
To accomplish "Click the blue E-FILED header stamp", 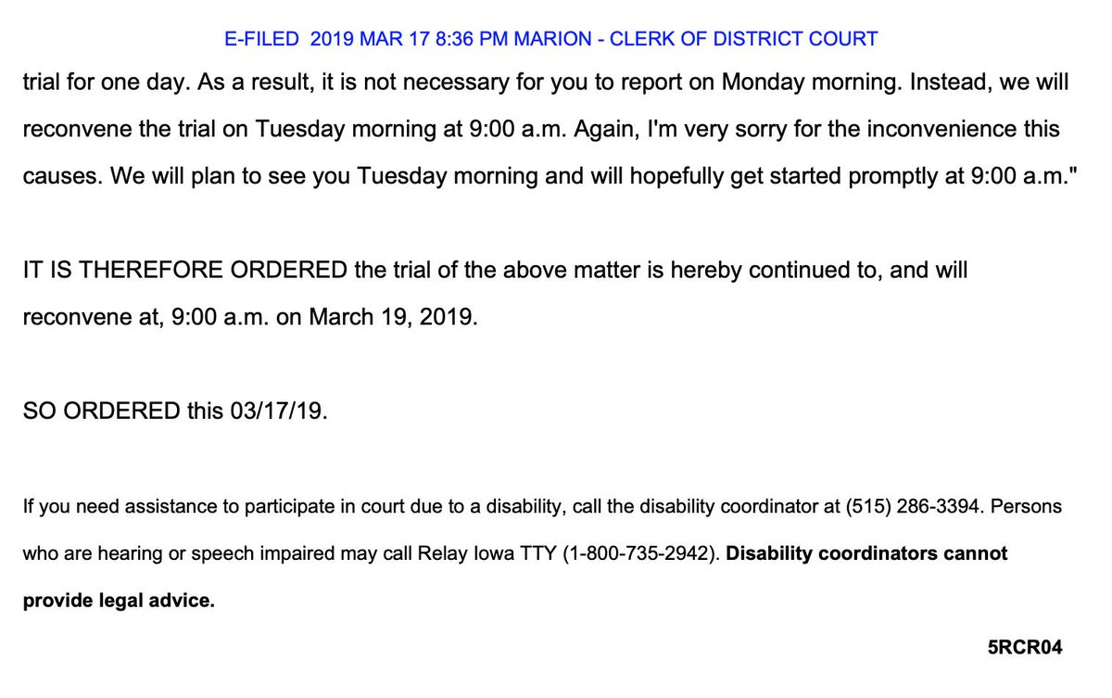I will pyautogui.click(x=550, y=39).
